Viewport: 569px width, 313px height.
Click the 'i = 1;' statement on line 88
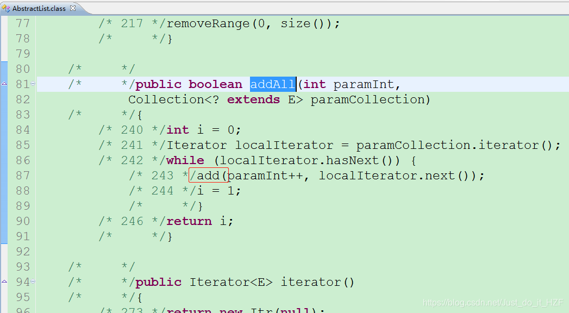tap(219, 191)
